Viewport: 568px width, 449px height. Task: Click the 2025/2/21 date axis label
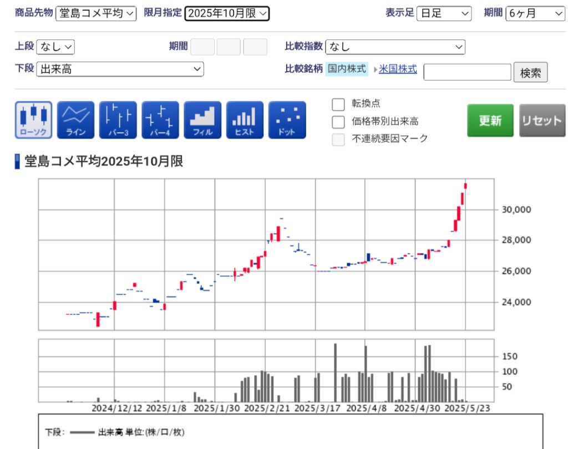tap(267, 409)
